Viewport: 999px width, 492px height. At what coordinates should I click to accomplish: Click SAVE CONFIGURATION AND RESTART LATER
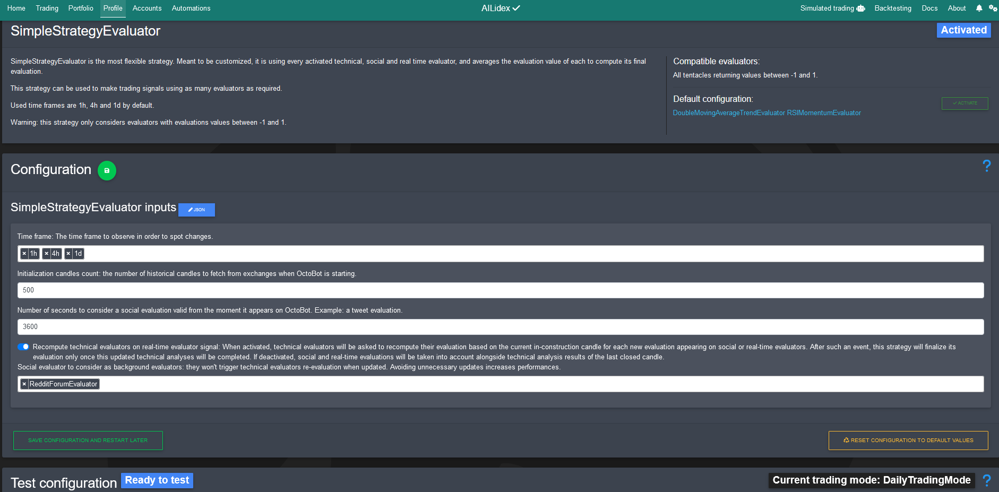88,440
